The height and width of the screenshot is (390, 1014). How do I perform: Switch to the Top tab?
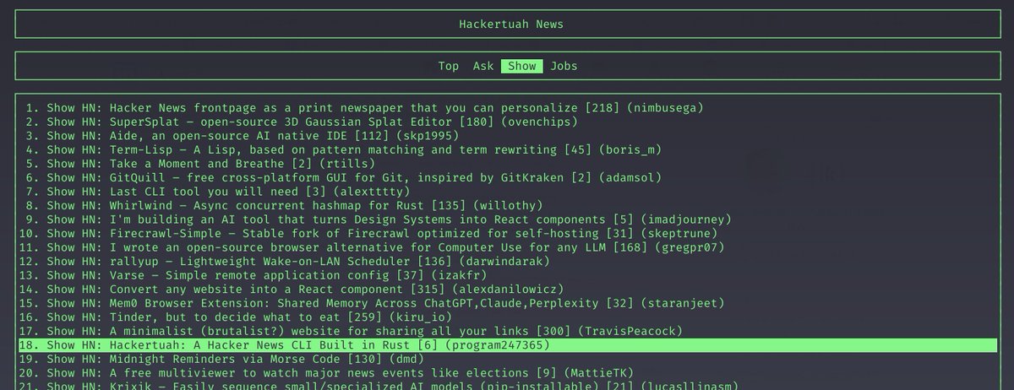tap(449, 66)
